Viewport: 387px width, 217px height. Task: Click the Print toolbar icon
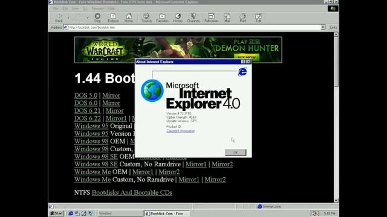tap(242, 17)
